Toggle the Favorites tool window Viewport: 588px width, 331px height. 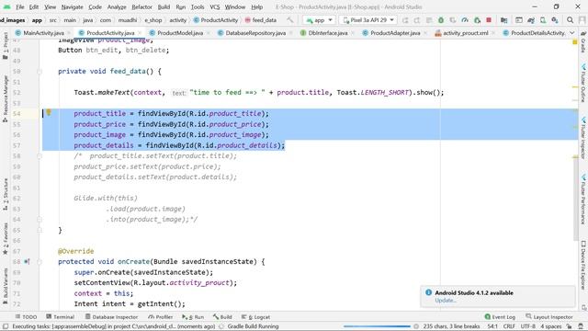6,239
